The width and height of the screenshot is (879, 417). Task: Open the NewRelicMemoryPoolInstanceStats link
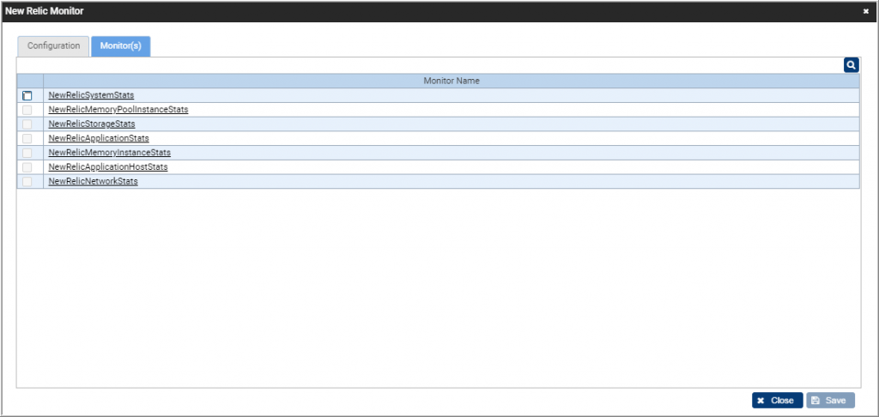pyautogui.click(x=118, y=109)
